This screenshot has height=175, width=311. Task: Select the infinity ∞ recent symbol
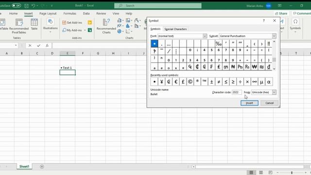(255, 82)
